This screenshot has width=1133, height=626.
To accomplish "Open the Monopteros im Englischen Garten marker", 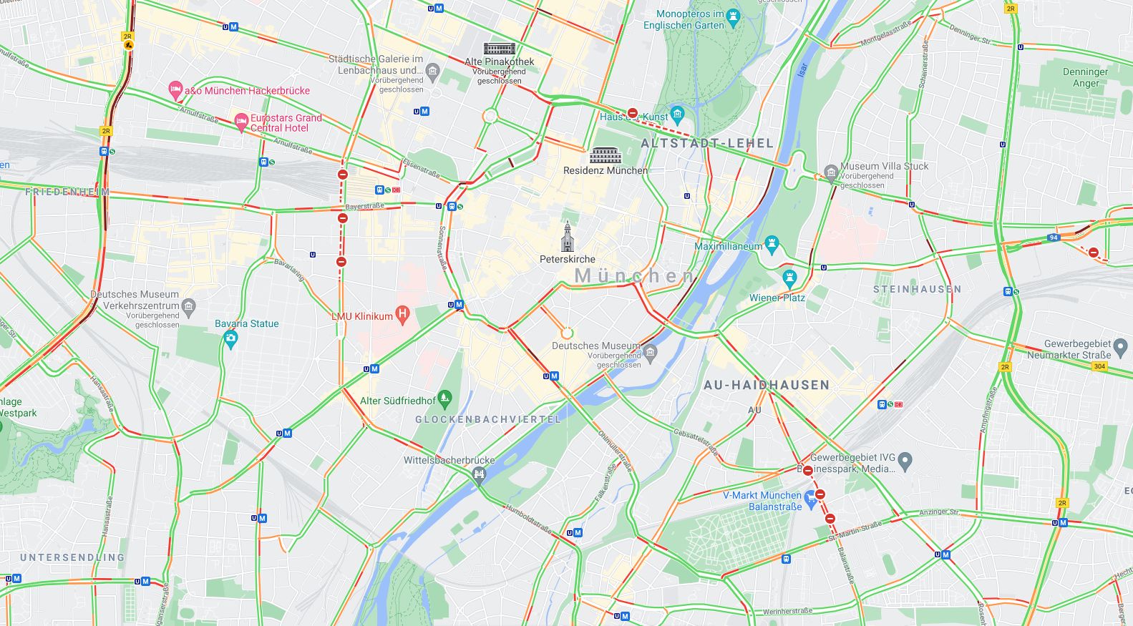I will tap(733, 16).
